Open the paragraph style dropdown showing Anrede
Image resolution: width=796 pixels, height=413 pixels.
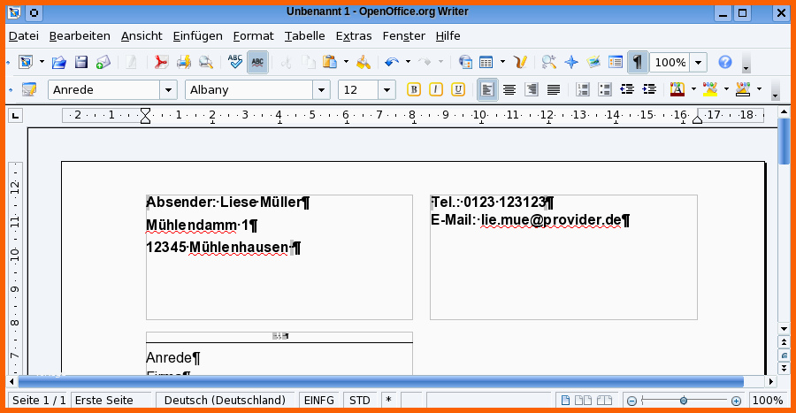point(168,90)
